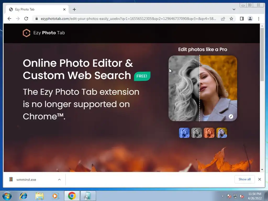Open a new tab with plus button
The width and height of the screenshot is (268, 201).
(74, 9)
